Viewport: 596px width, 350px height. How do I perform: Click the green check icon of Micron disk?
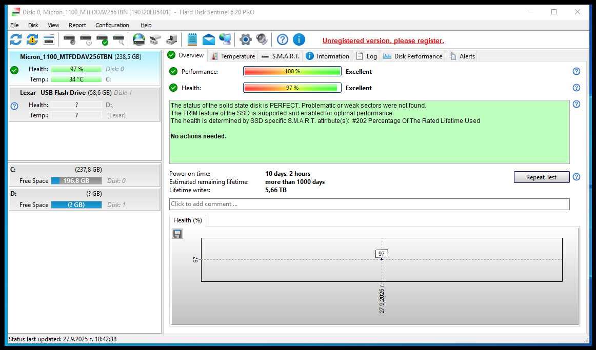pos(14,70)
